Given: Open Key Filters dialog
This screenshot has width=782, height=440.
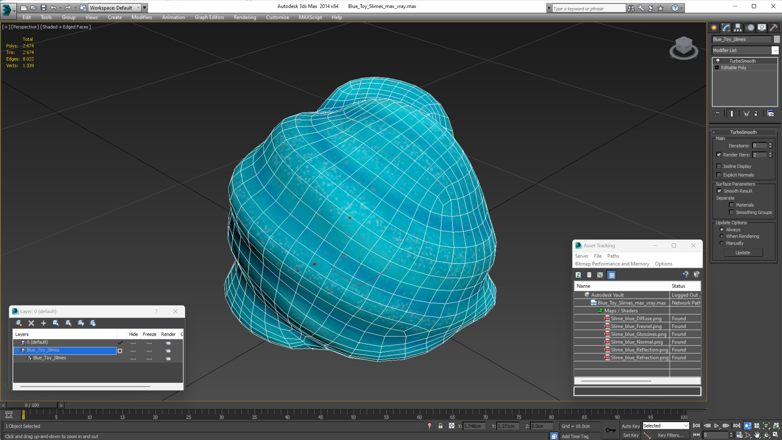Looking at the screenshot, I should pos(671,435).
